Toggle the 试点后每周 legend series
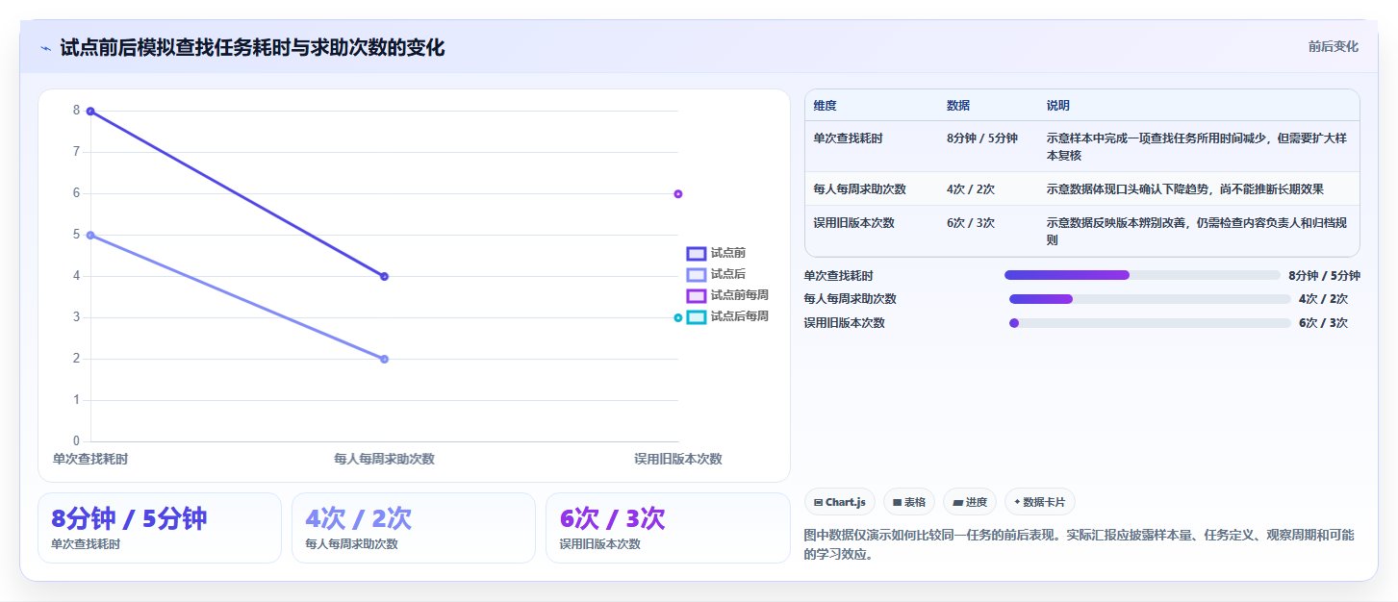The image size is (1398, 602). tap(727, 316)
